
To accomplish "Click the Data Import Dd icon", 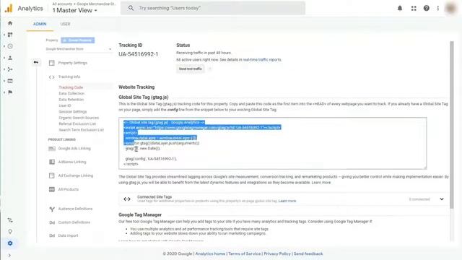I will click(x=52, y=235).
